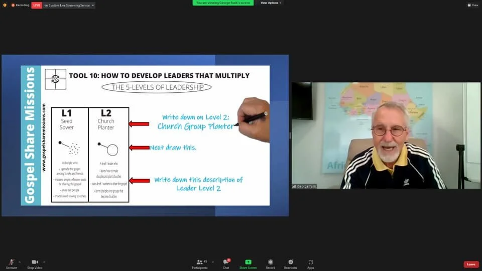Click the Record icon
Screen dimensions: 482x271
tap(271, 264)
